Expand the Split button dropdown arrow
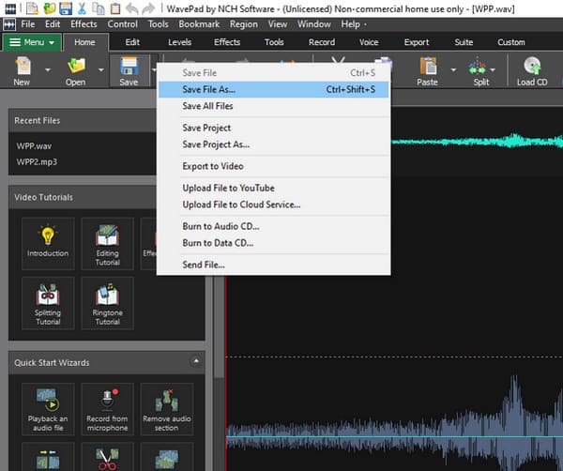The width and height of the screenshot is (563, 471). click(x=493, y=70)
